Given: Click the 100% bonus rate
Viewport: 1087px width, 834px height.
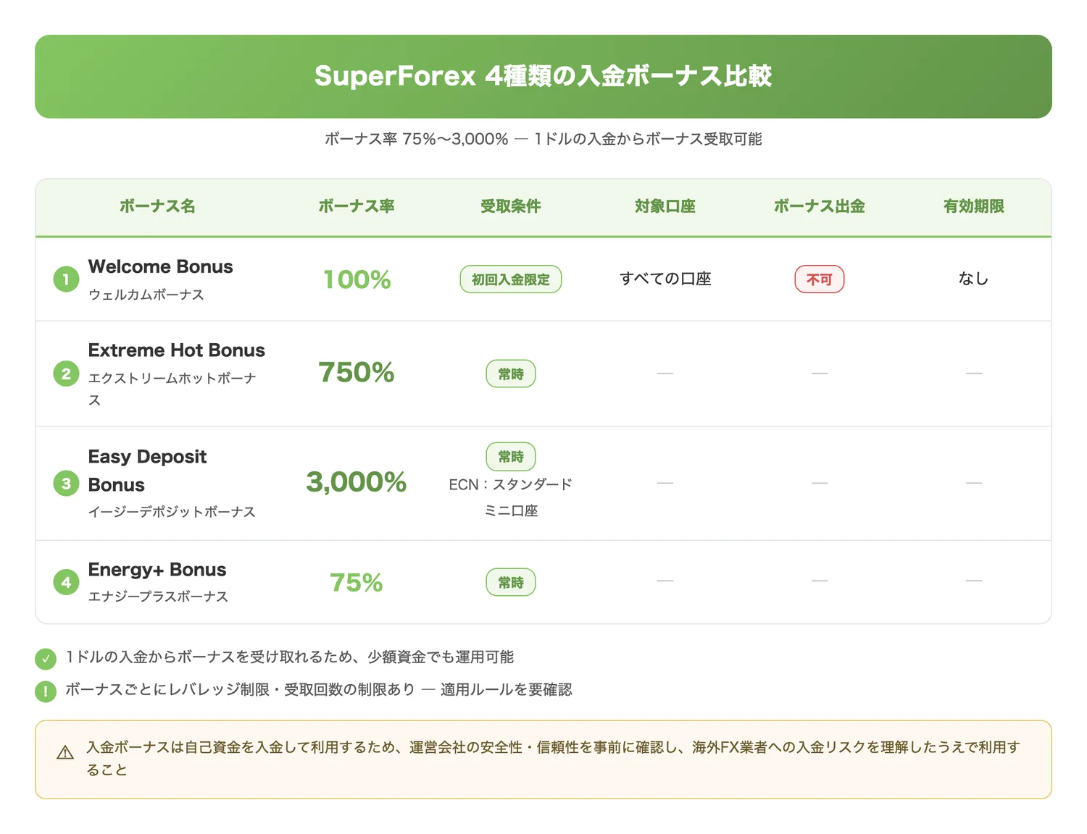Looking at the screenshot, I should (x=357, y=279).
